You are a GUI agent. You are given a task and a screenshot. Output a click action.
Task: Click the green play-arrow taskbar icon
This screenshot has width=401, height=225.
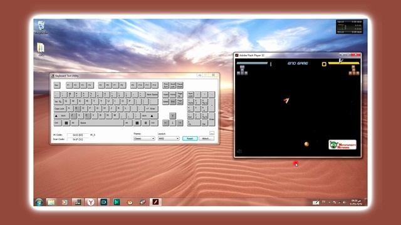(x=117, y=202)
